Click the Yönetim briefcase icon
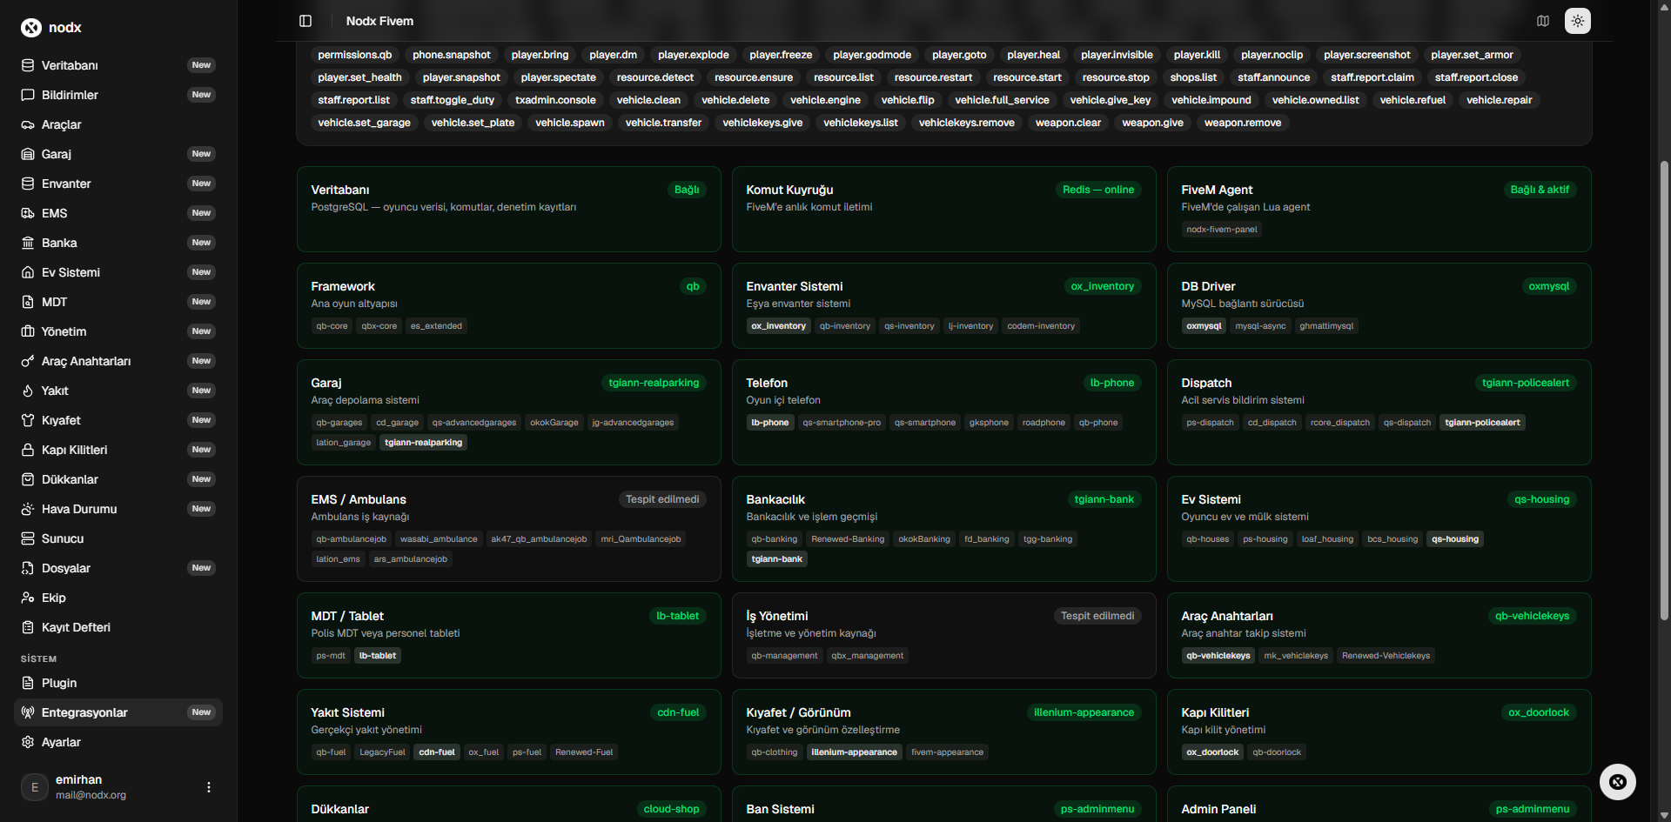 28,331
